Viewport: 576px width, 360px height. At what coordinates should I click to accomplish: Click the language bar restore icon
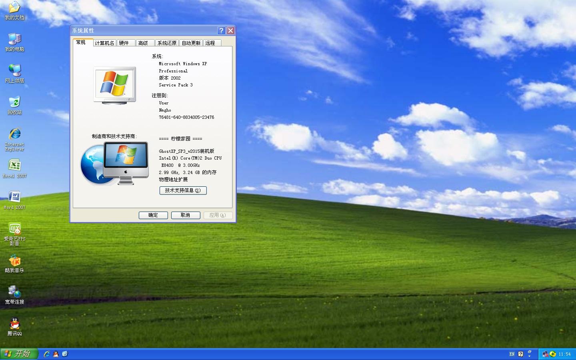coord(530,352)
